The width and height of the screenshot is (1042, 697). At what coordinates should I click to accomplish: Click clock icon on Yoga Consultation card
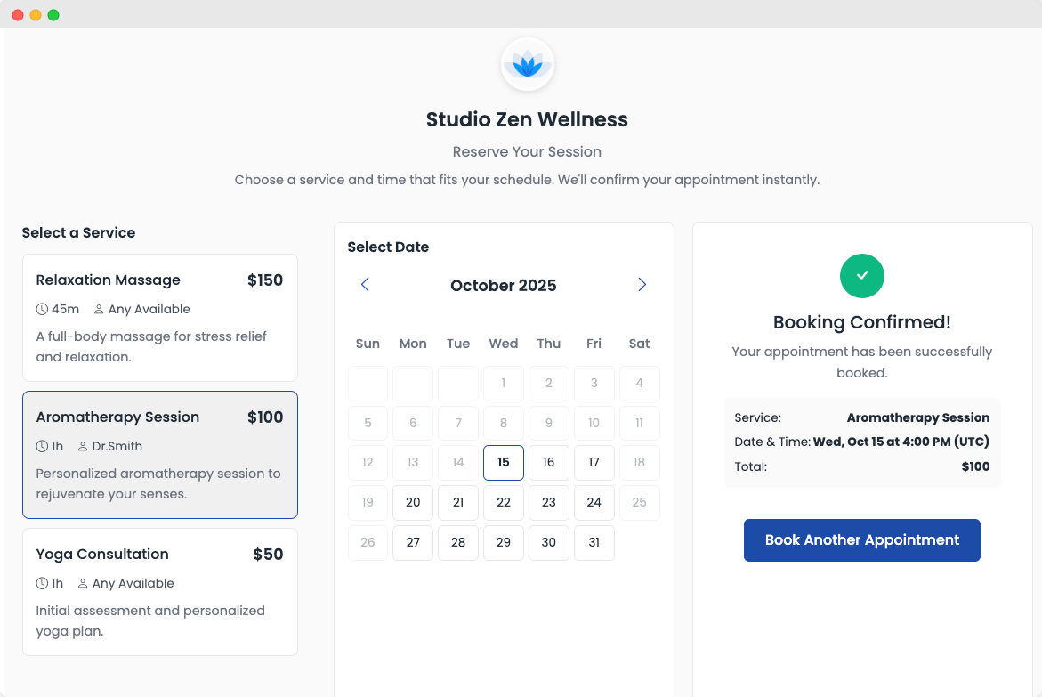click(42, 584)
